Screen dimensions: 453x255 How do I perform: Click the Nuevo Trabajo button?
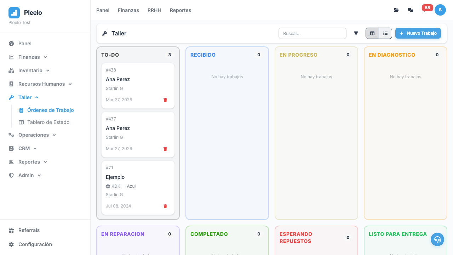(418, 33)
